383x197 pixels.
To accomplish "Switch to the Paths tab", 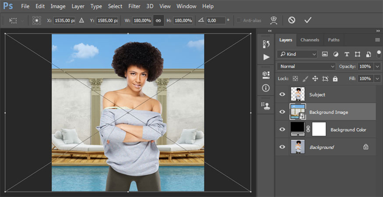I will point(334,40).
